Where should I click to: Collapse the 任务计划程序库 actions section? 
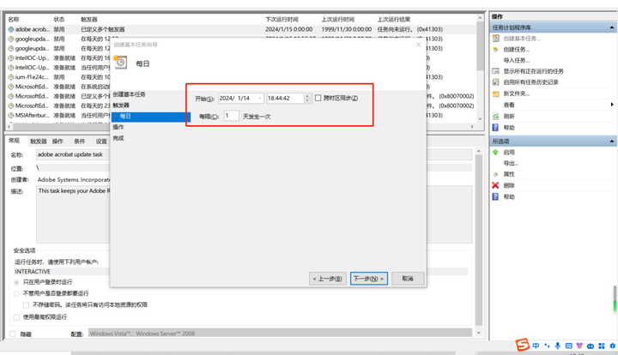point(612,27)
